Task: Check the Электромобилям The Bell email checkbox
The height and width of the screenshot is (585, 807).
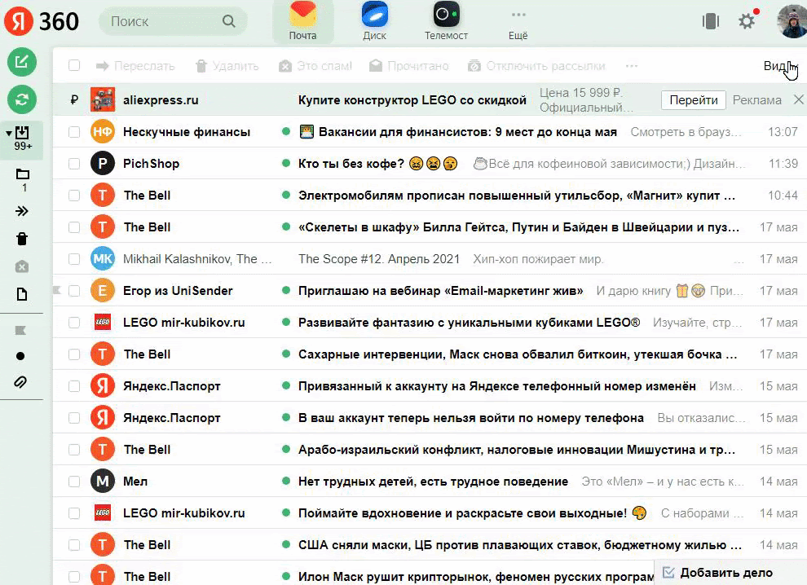Action: pos(74,196)
